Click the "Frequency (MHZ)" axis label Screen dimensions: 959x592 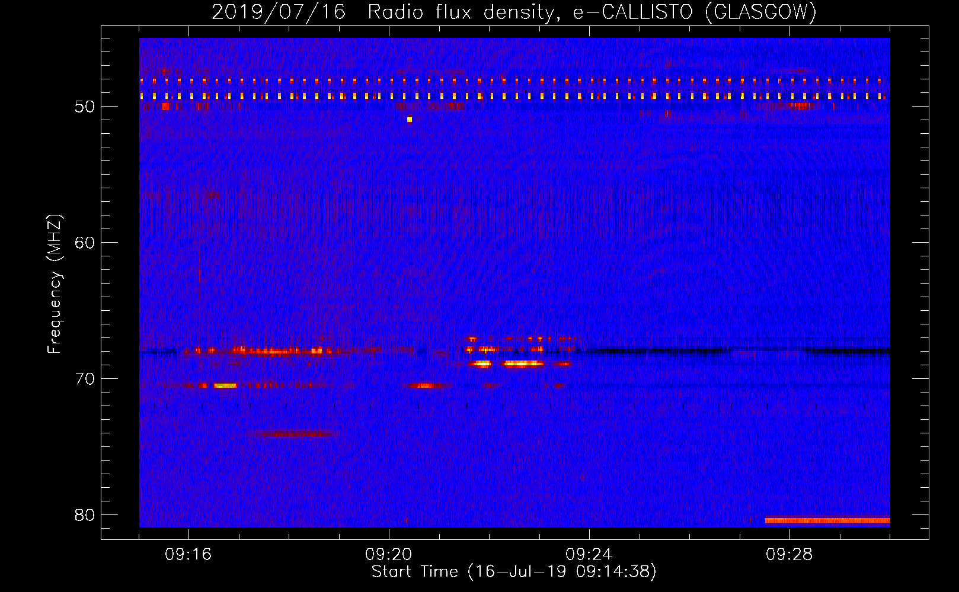click(x=55, y=284)
